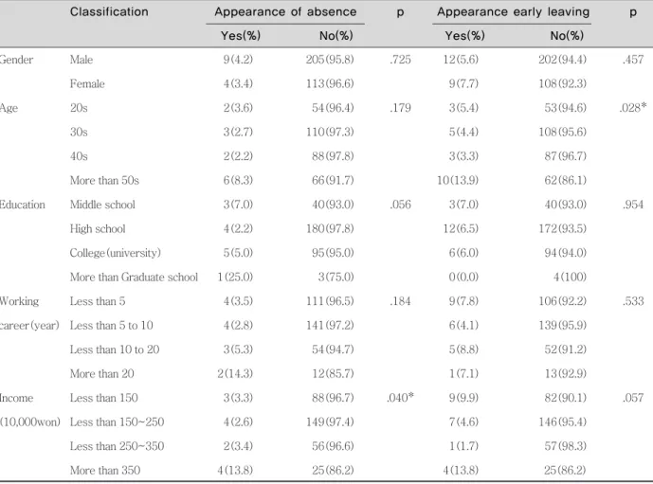Select the '180(97.8)' cell in High school row

(330, 228)
